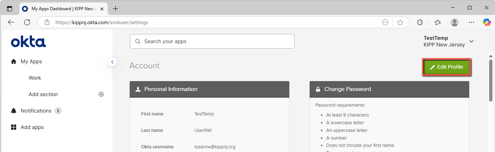Open Notifications from the sidebar
The height and width of the screenshot is (152, 495).
pos(36,111)
